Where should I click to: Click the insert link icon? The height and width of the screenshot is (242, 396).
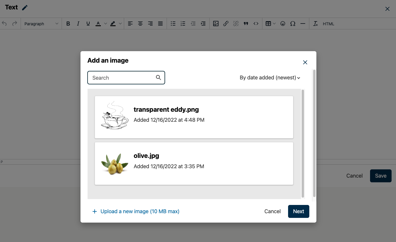tap(226, 24)
